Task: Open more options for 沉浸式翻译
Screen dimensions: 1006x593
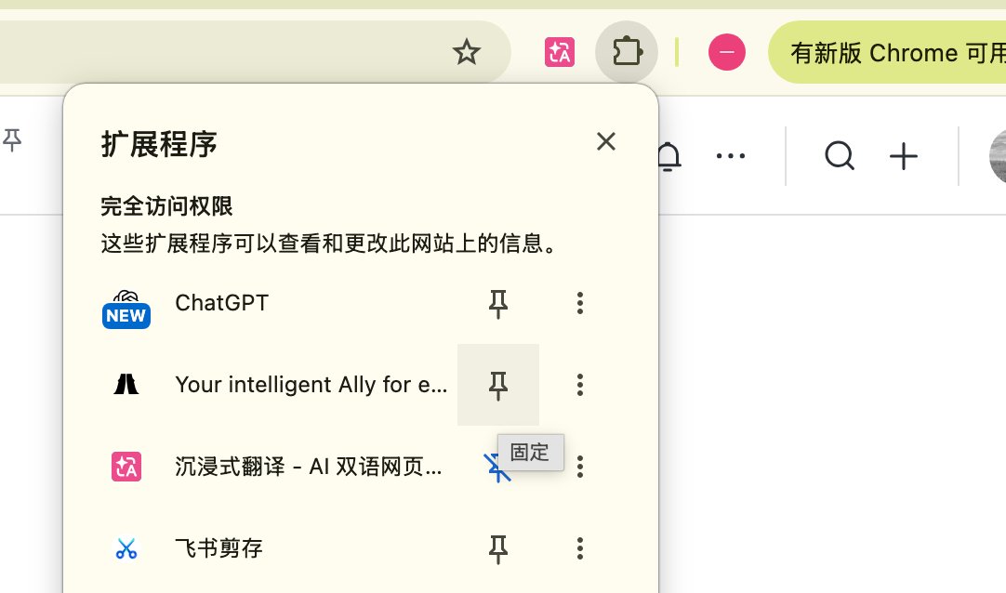Action: (580, 467)
